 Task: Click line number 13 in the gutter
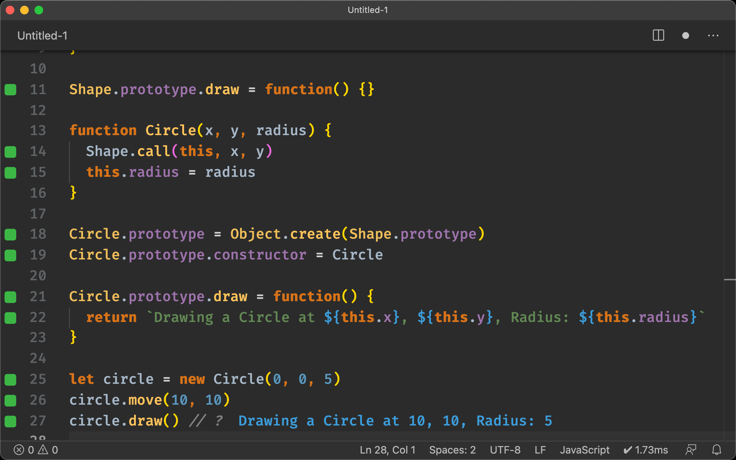38,130
